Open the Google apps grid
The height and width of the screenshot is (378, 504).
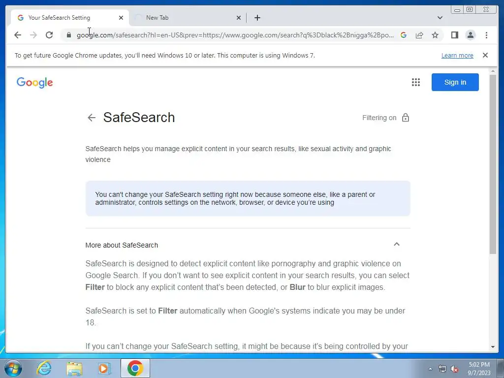[416, 82]
